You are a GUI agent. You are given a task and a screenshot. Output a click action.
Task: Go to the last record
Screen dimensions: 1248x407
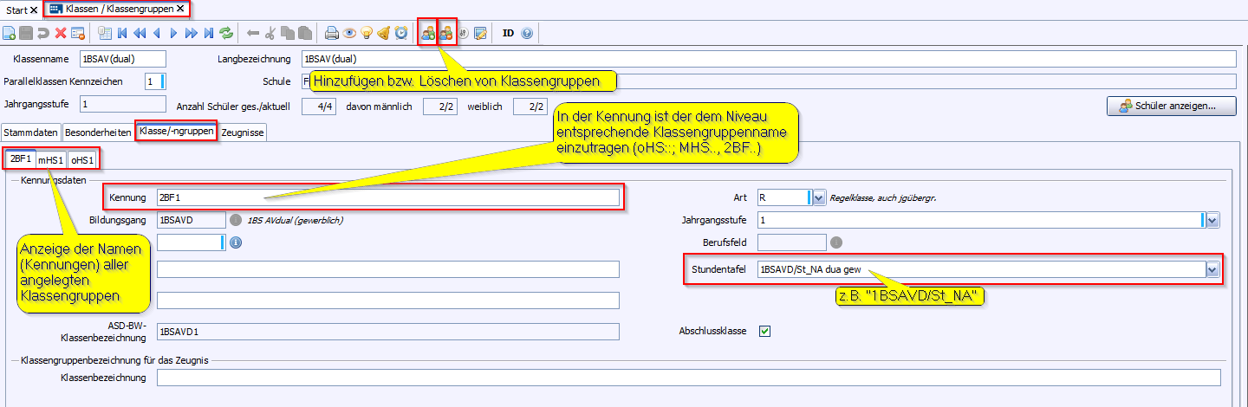point(208,34)
